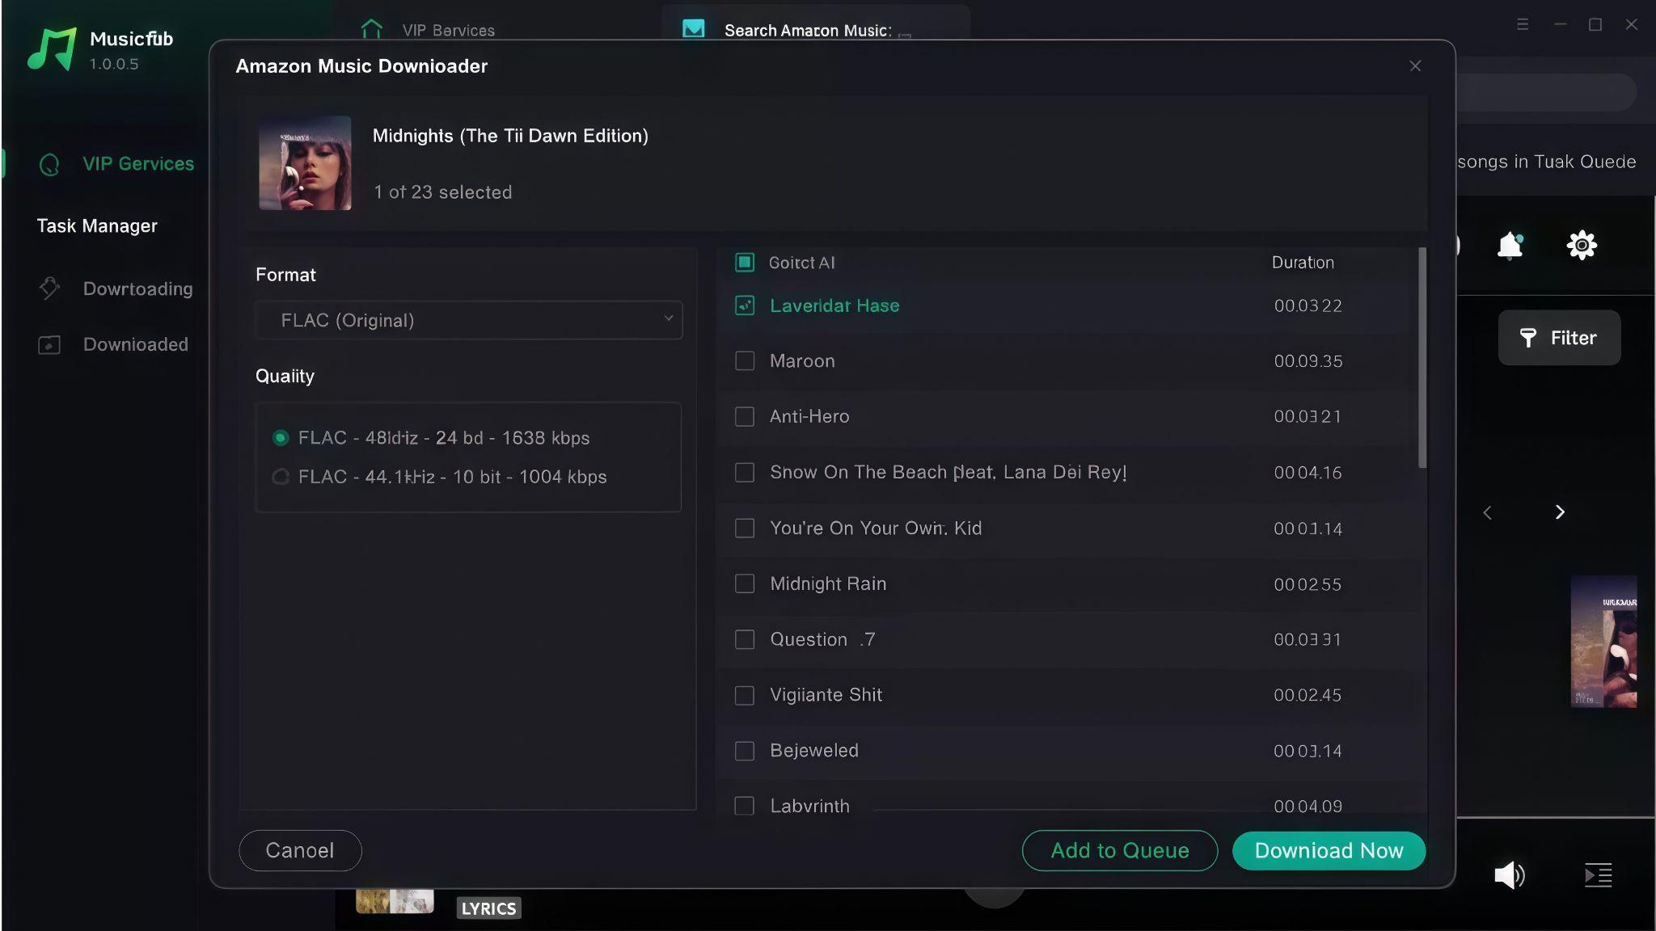
Task: Open the Downloaded task list
Action: click(x=135, y=344)
